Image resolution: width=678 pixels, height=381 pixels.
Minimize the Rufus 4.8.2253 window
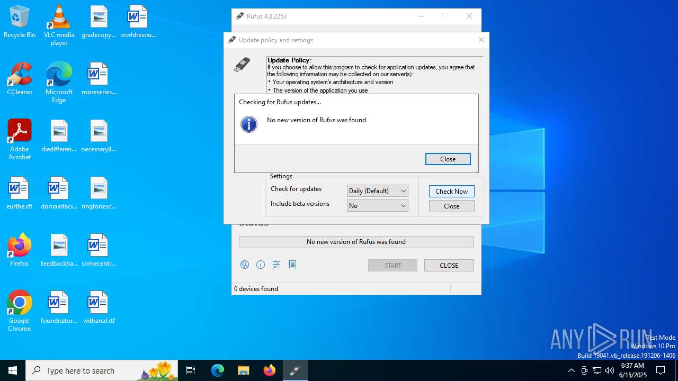421,16
